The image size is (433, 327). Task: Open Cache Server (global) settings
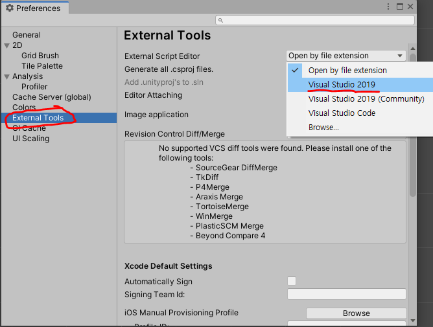click(52, 97)
